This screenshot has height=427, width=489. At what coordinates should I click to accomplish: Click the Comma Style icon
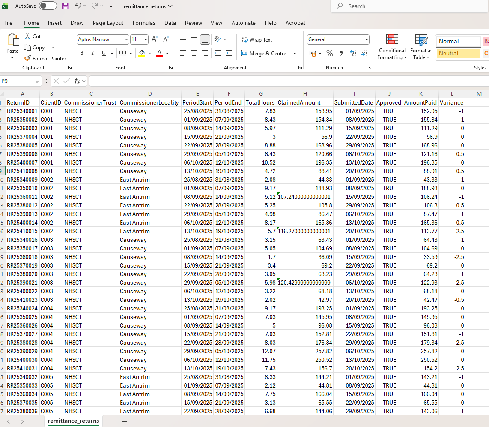[x=340, y=53]
